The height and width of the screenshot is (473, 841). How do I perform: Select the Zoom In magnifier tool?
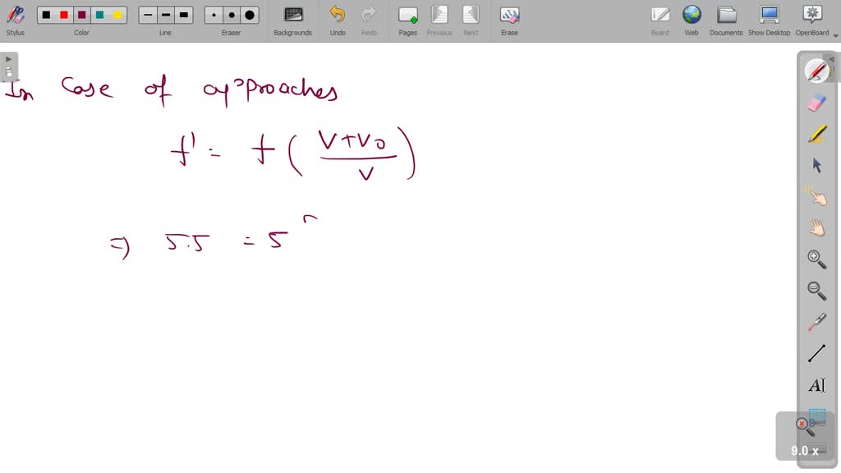(x=816, y=259)
